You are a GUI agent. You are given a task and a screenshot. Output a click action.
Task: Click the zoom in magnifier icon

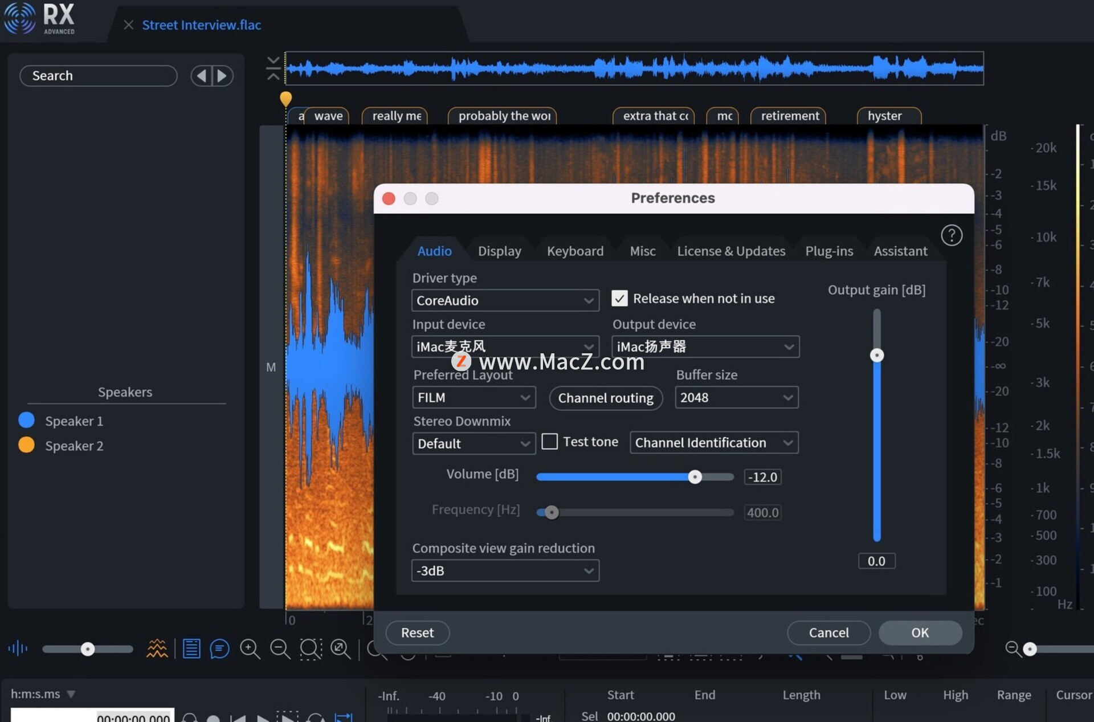pos(250,648)
